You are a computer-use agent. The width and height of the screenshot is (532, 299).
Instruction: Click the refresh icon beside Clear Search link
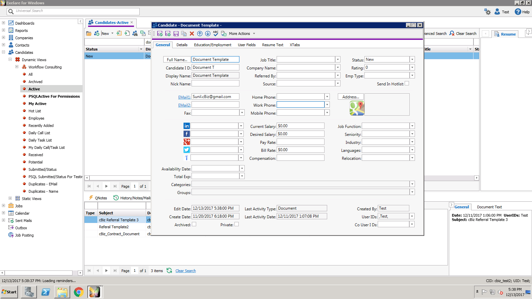tap(169, 270)
